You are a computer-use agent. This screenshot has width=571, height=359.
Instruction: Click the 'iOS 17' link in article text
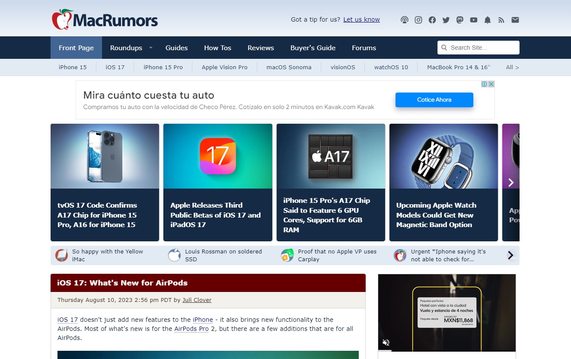tap(67, 320)
